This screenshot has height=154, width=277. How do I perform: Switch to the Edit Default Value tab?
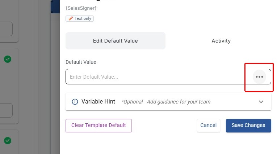115,41
